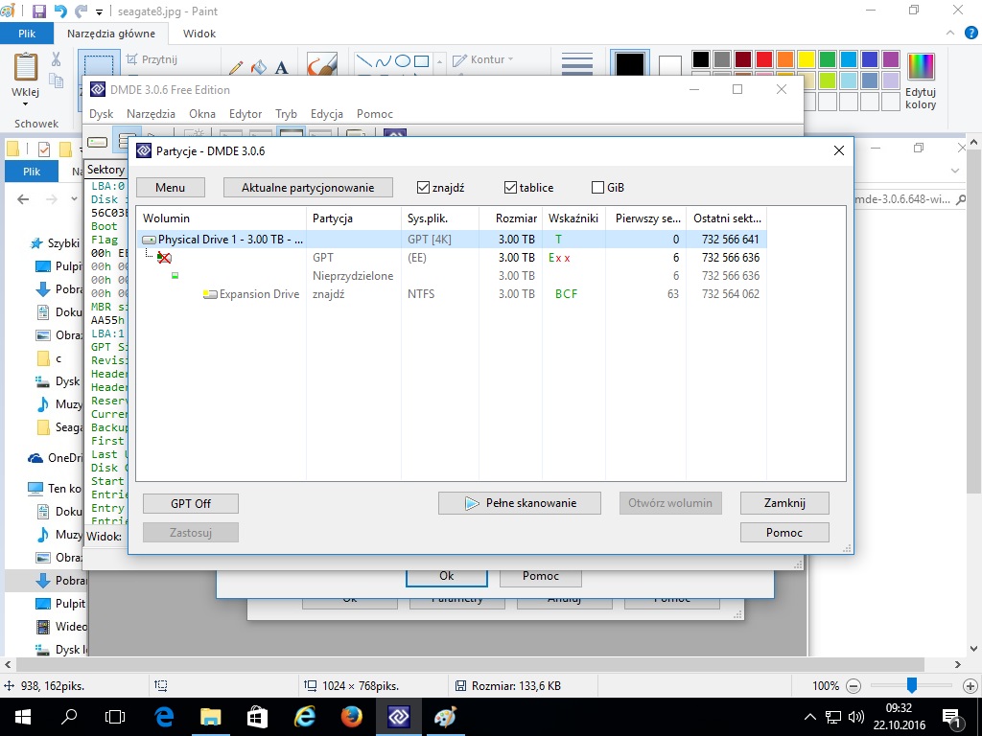Open the Narzędzia menu in DMDE
Image resolution: width=982 pixels, height=736 pixels.
pyautogui.click(x=151, y=114)
